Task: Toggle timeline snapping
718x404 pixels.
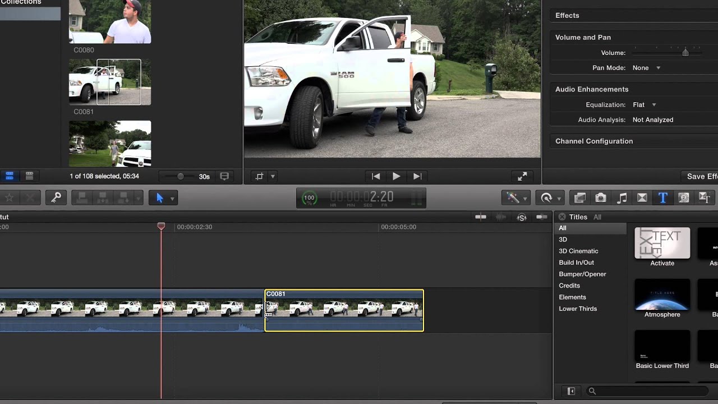Action: [542, 217]
